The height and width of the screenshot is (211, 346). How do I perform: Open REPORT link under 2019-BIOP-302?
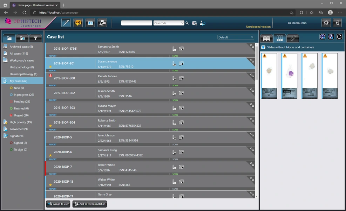tap(53, 100)
